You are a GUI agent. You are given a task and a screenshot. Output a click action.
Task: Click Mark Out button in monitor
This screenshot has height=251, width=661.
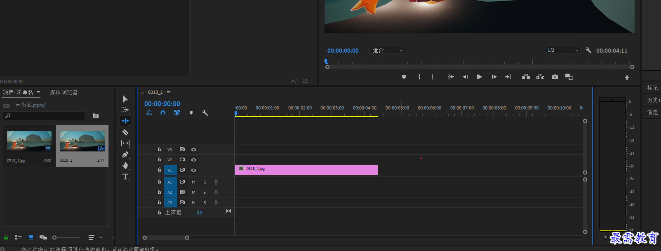click(432, 77)
